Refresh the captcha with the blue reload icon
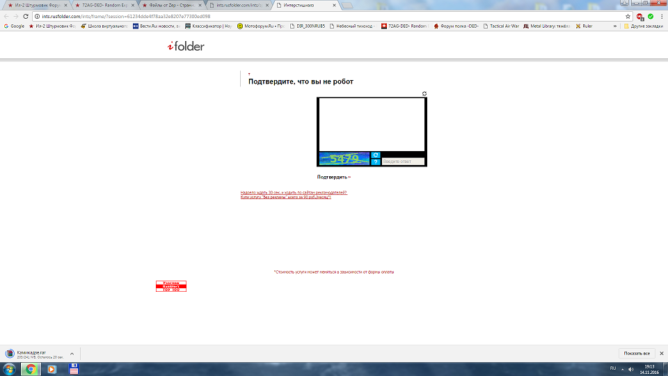 point(375,155)
